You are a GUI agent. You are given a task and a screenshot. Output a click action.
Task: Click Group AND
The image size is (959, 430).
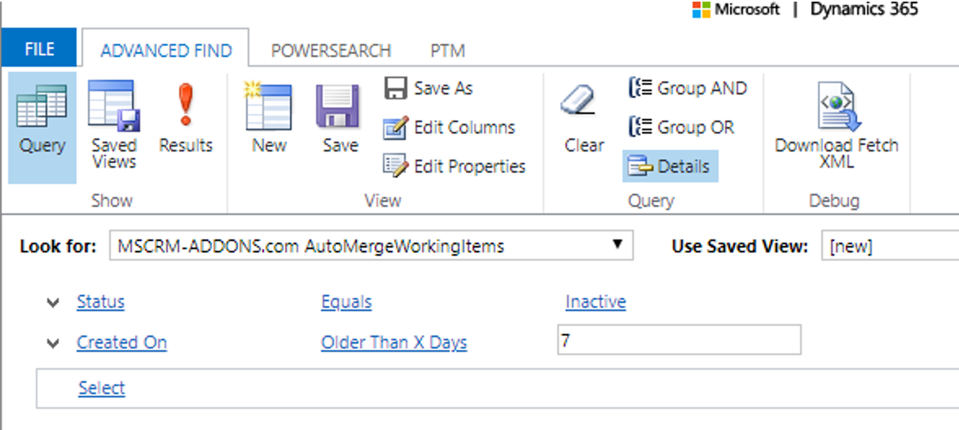tap(688, 89)
